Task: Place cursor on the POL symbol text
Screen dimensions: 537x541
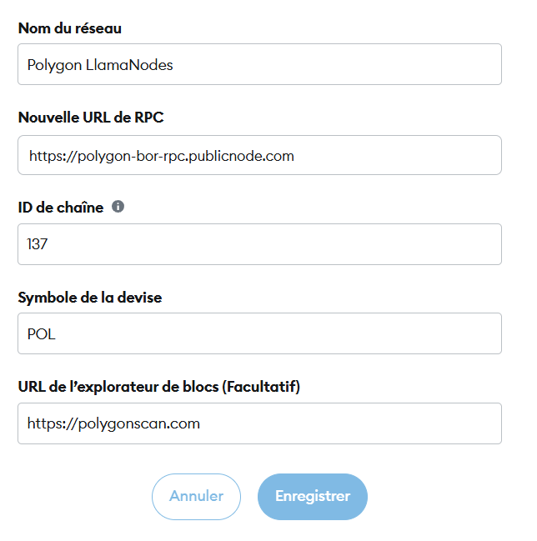Action: click(x=42, y=334)
